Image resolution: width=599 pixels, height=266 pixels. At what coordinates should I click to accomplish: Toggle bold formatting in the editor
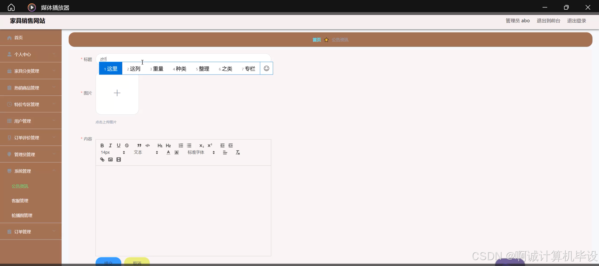point(102,146)
